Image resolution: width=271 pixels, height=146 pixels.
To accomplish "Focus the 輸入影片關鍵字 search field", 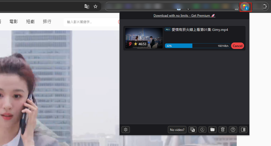I will (92, 22).
